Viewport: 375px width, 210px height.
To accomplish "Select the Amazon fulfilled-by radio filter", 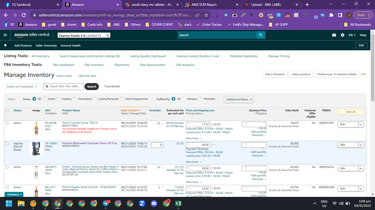I will pos(184,99).
